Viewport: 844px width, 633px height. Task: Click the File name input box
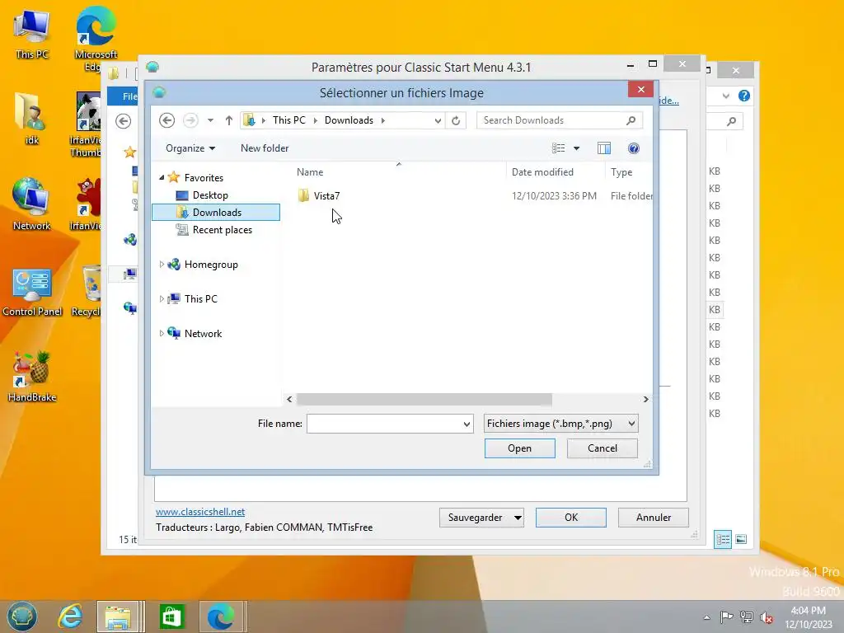tap(383, 424)
